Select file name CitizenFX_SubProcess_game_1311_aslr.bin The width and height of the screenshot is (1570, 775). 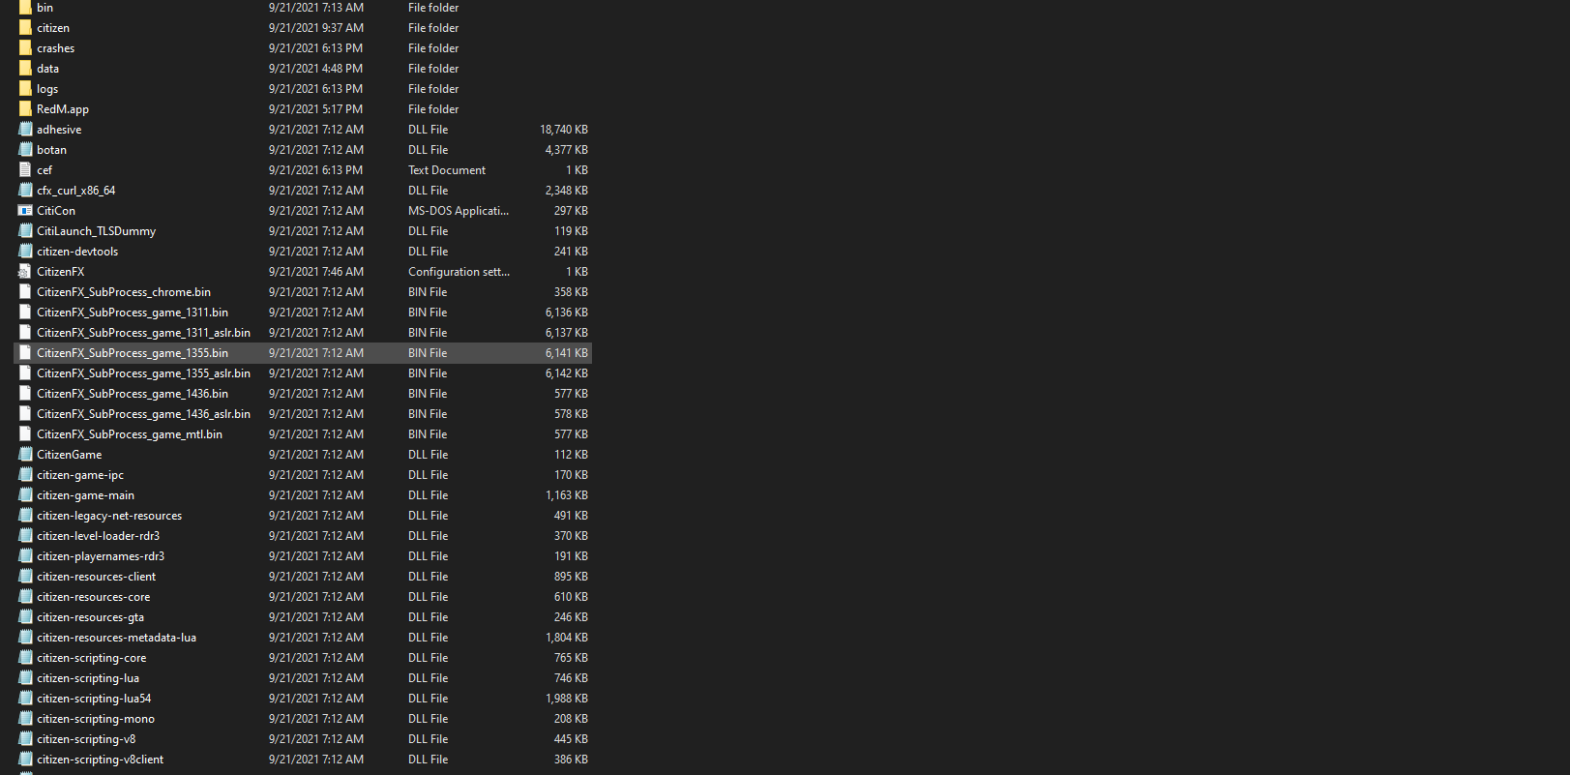[x=143, y=332]
